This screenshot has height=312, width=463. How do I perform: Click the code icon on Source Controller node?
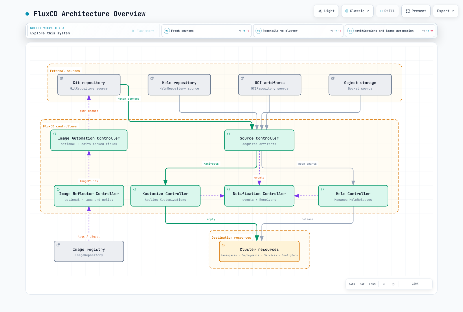pyautogui.click(x=229, y=134)
